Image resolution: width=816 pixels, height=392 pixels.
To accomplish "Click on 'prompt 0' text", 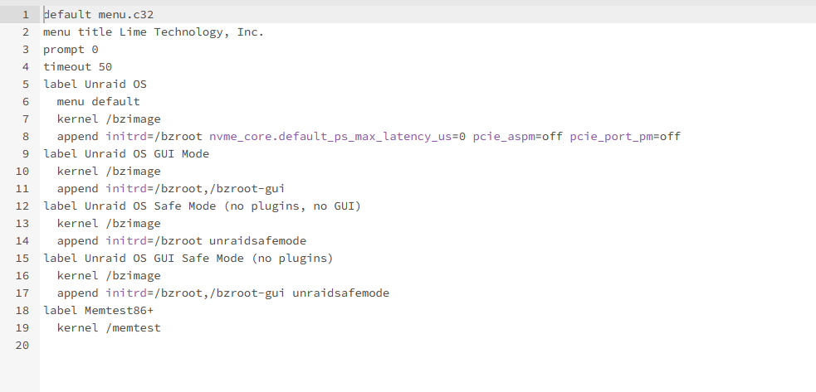I will coord(71,50).
